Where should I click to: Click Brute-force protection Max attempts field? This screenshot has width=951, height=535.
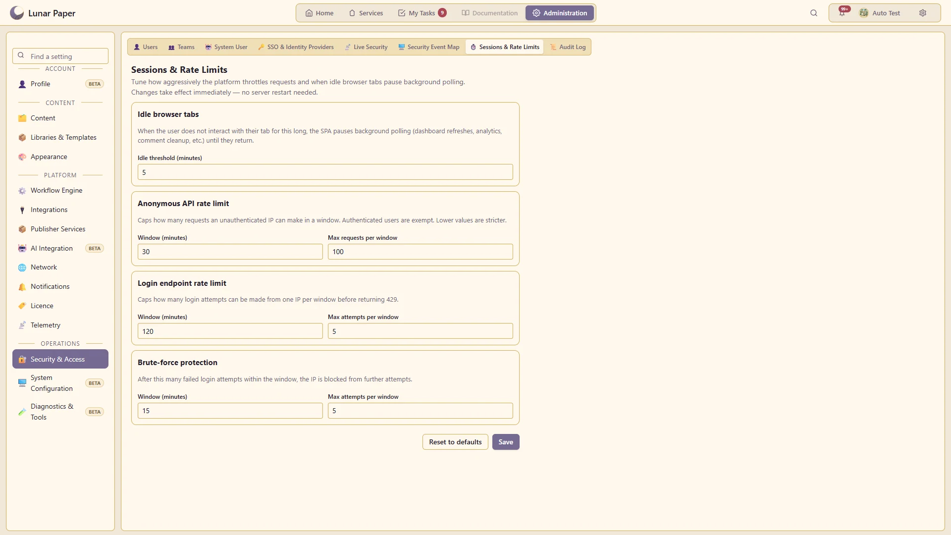tap(421, 411)
